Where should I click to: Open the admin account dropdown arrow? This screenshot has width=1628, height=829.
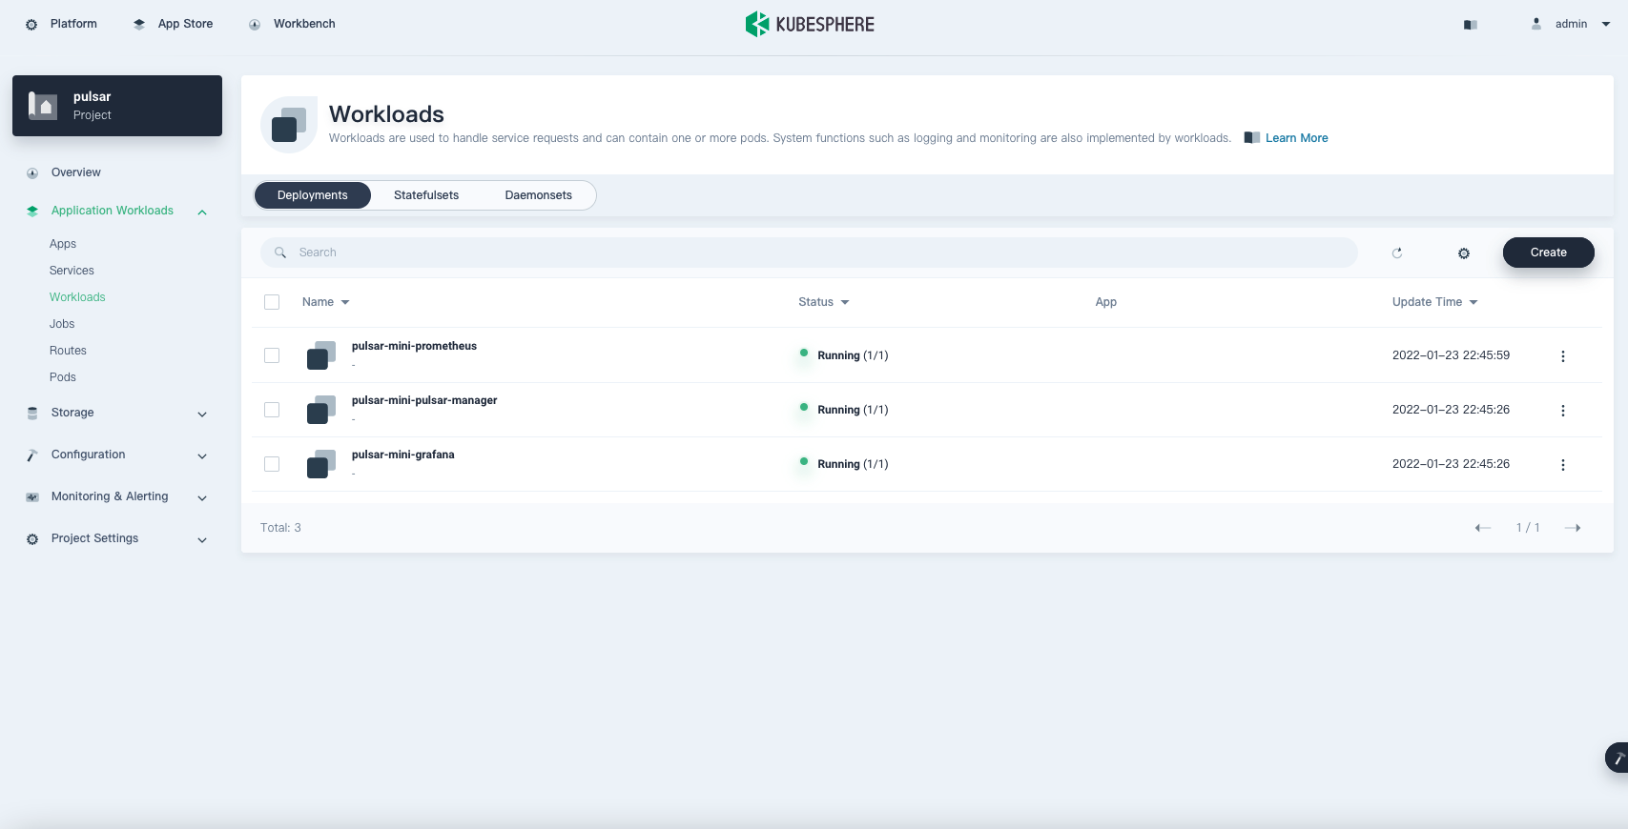click(x=1606, y=25)
